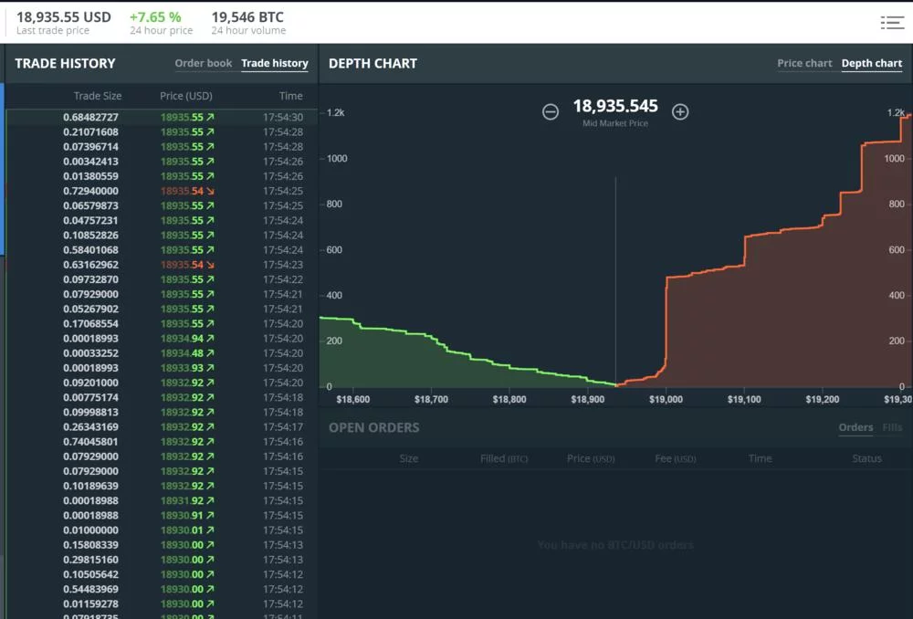913x619 pixels.
Task: Click trade size 0.10505642
Action: [x=90, y=575]
